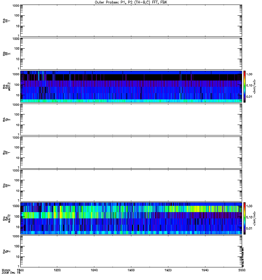Select the 'thb fb 2' panel label

(x=7, y=119)
